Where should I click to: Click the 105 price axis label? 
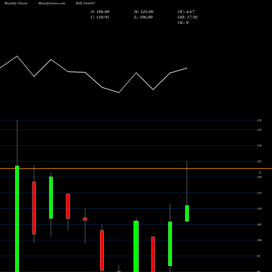pos(259,225)
